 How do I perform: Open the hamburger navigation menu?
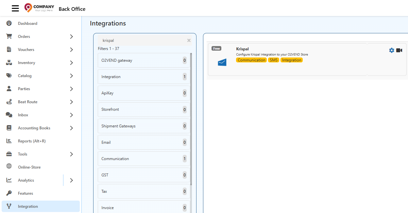pyautogui.click(x=15, y=8)
